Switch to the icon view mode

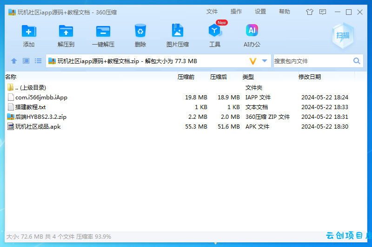point(26,61)
